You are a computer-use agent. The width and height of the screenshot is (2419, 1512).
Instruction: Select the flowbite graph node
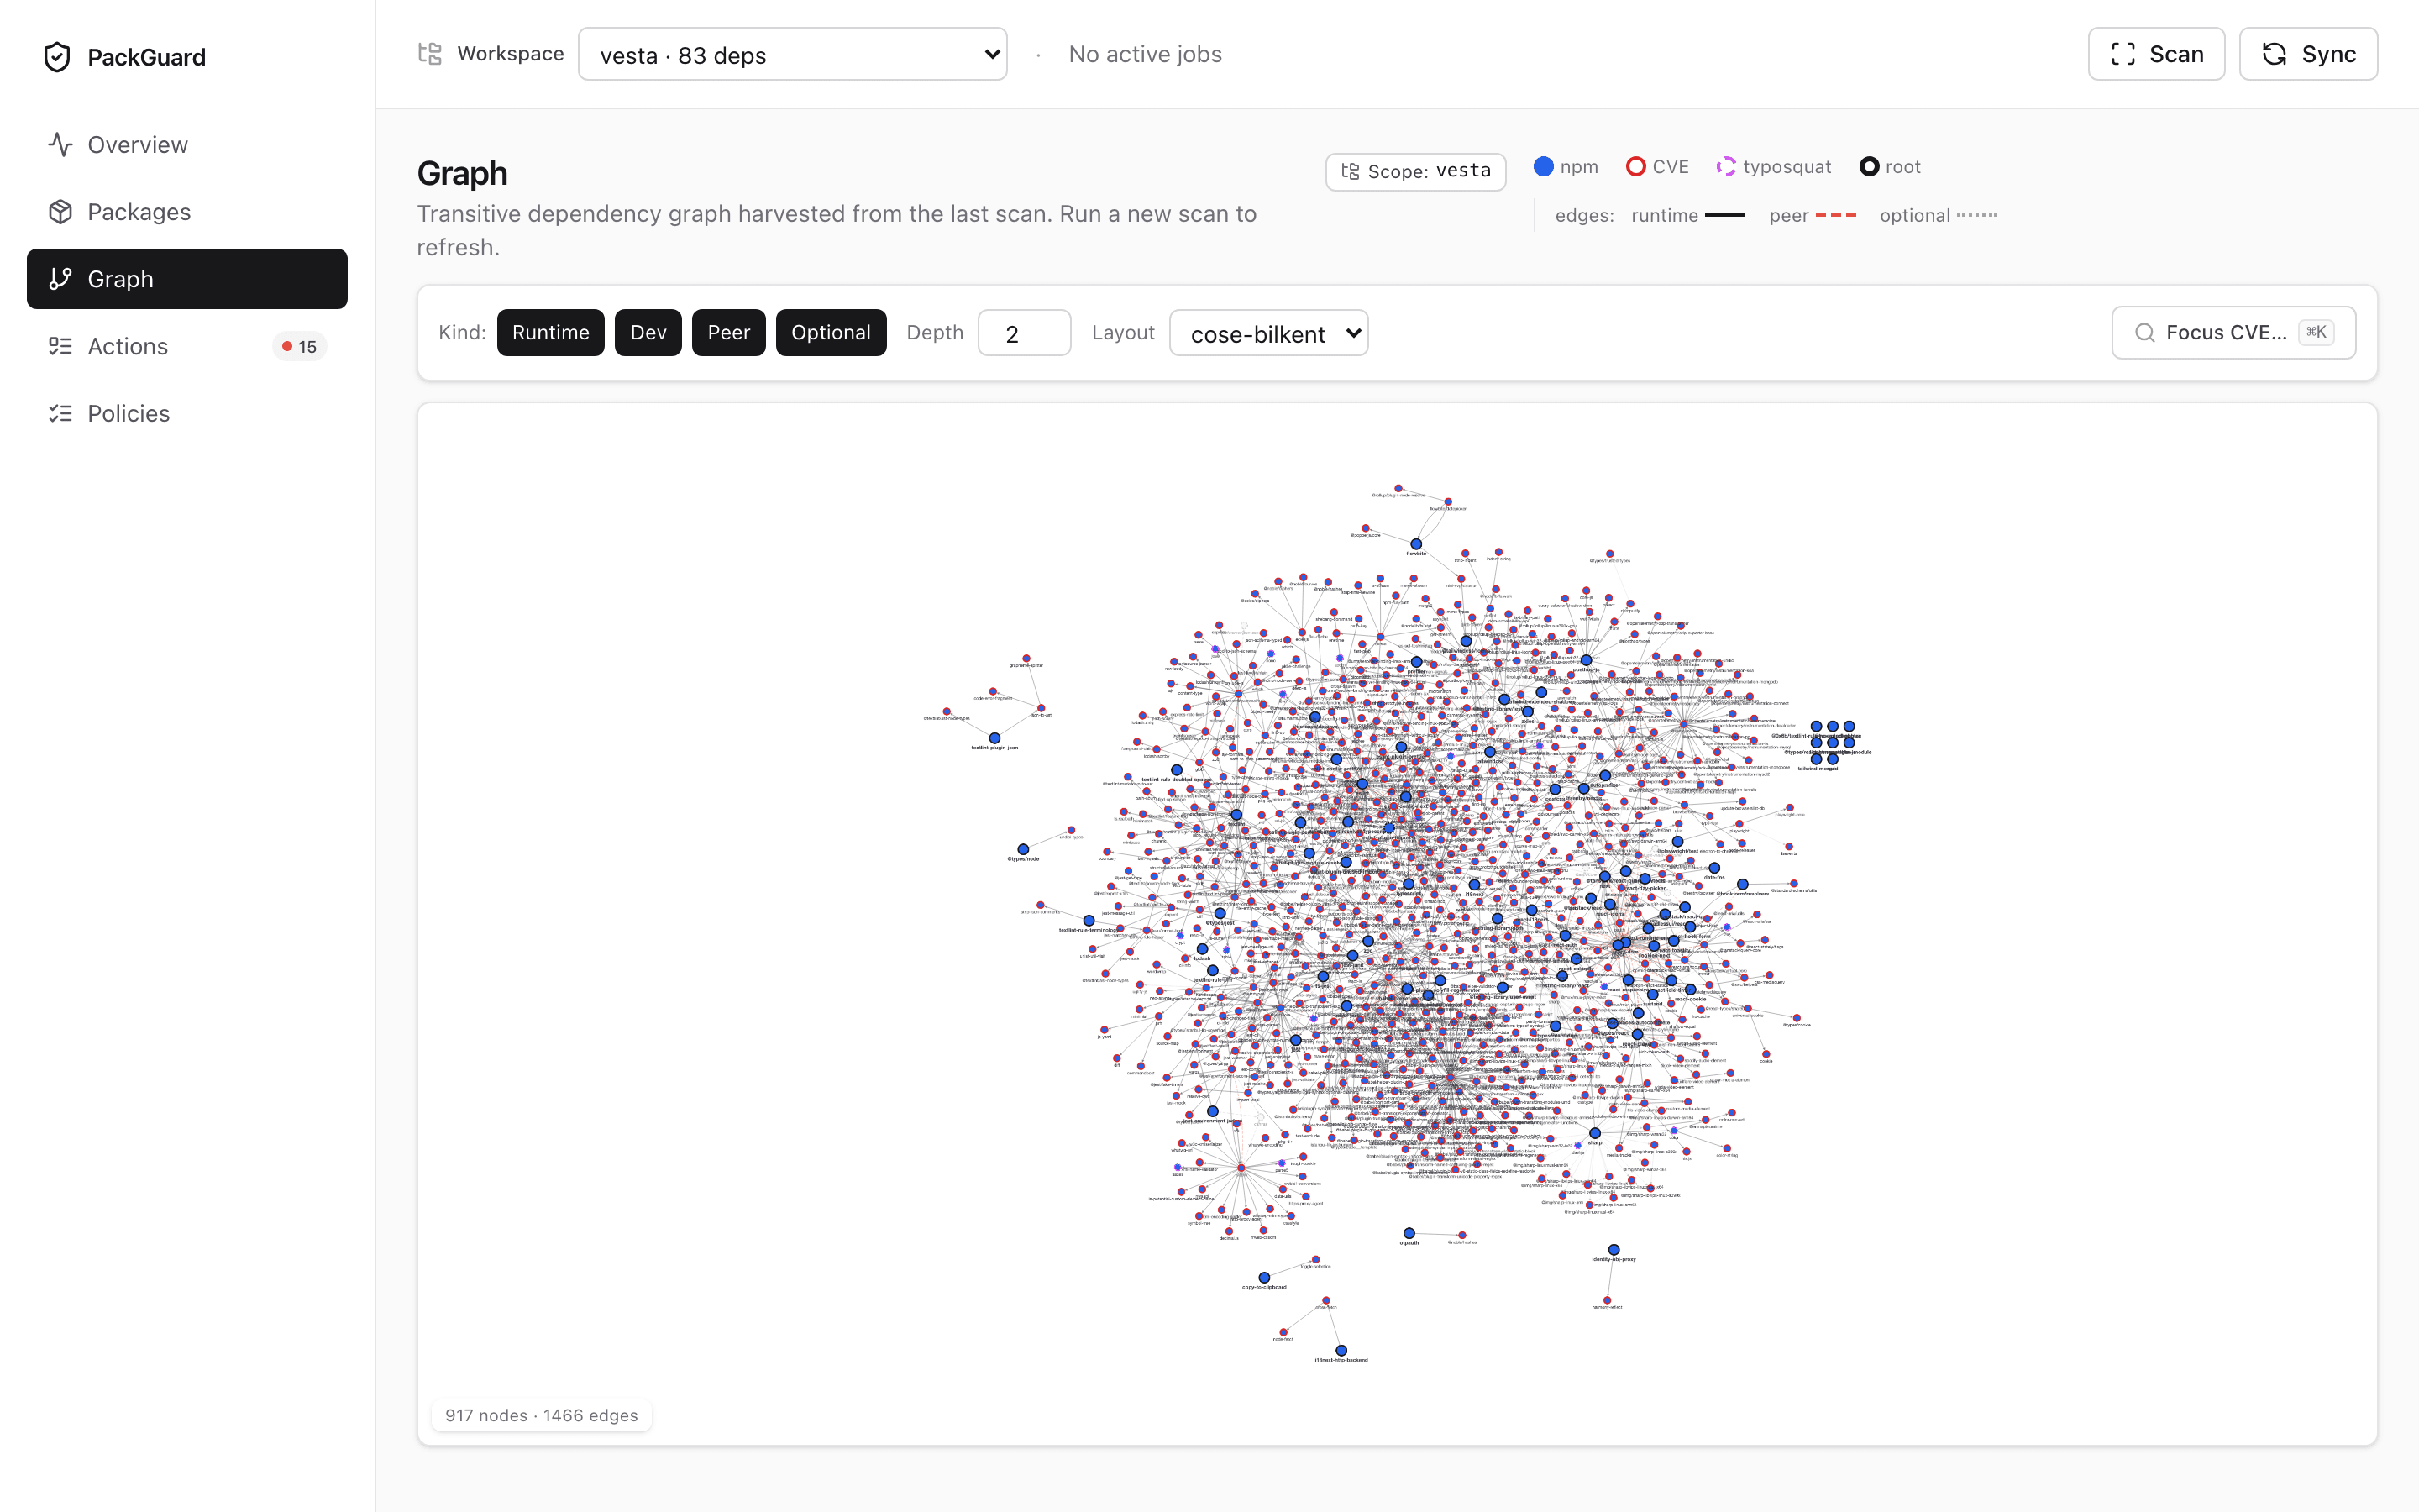[1415, 544]
